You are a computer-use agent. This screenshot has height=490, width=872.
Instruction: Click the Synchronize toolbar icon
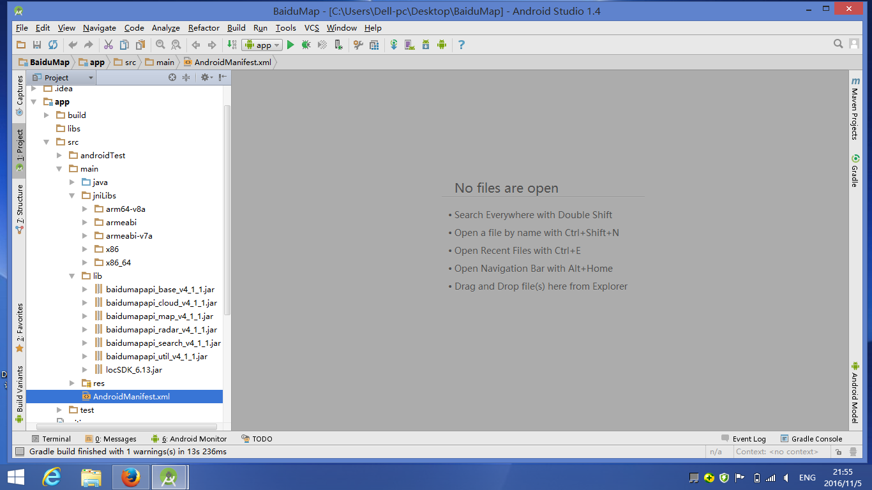(53, 45)
